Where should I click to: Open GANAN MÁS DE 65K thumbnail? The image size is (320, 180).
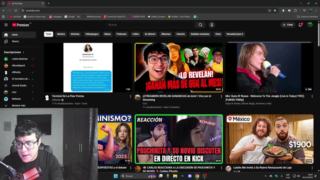(x=179, y=67)
